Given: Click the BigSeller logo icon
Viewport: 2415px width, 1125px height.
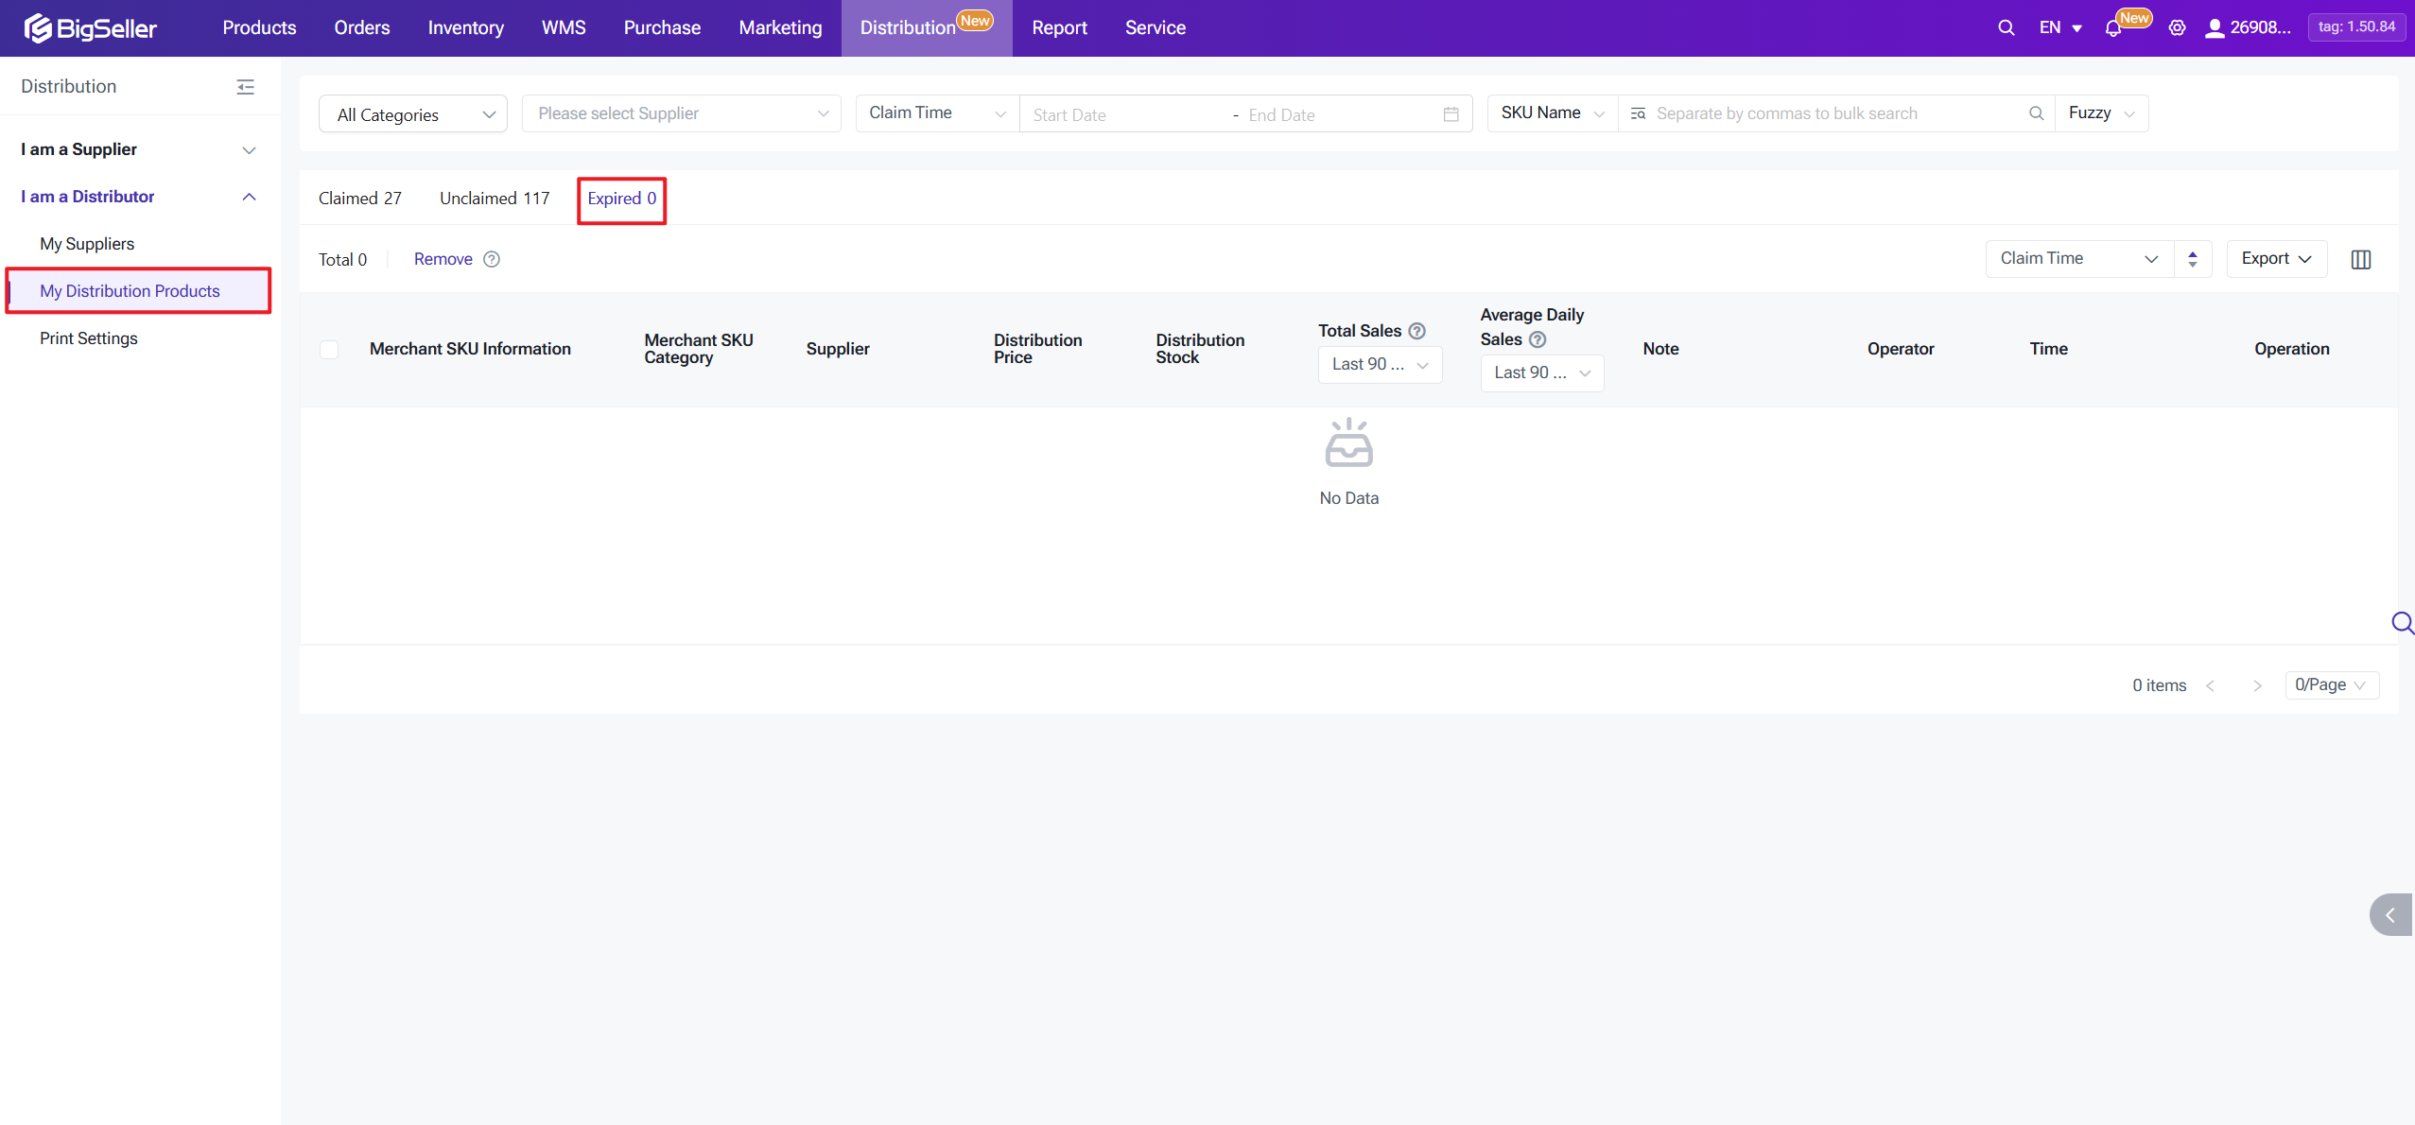Looking at the screenshot, I should (38, 28).
